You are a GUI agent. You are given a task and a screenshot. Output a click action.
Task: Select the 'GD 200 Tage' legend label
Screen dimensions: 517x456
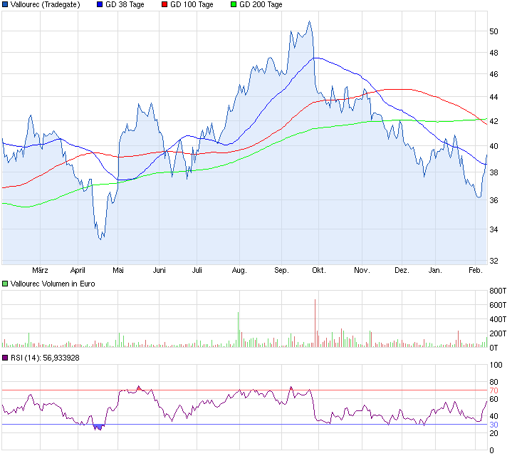click(x=261, y=5)
